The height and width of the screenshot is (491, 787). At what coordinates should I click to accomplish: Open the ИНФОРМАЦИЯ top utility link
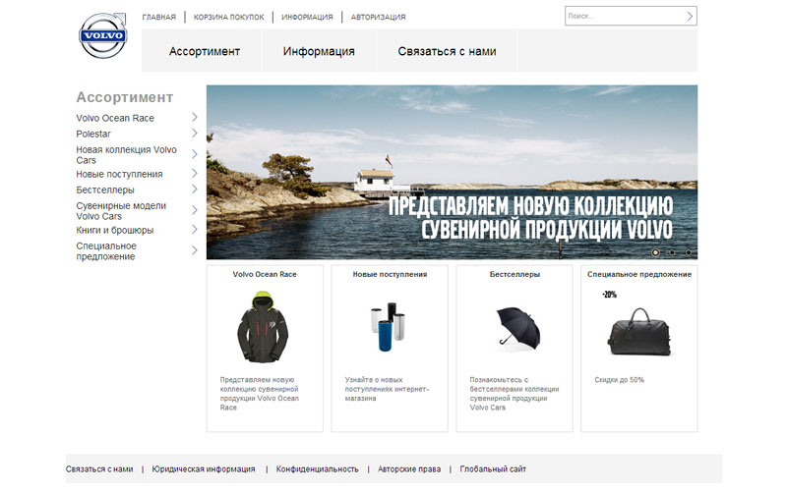[x=307, y=17]
